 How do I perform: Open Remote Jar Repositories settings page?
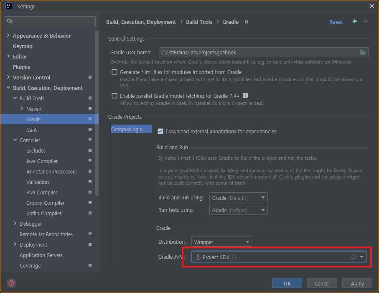(46, 234)
